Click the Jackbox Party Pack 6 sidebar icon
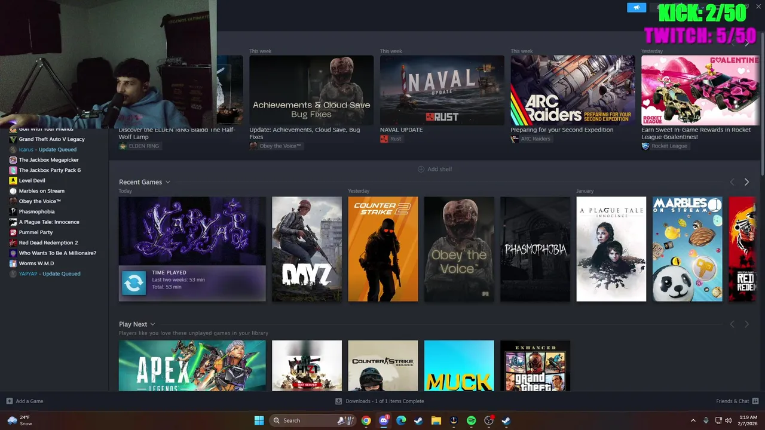 click(x=13, y=170)
